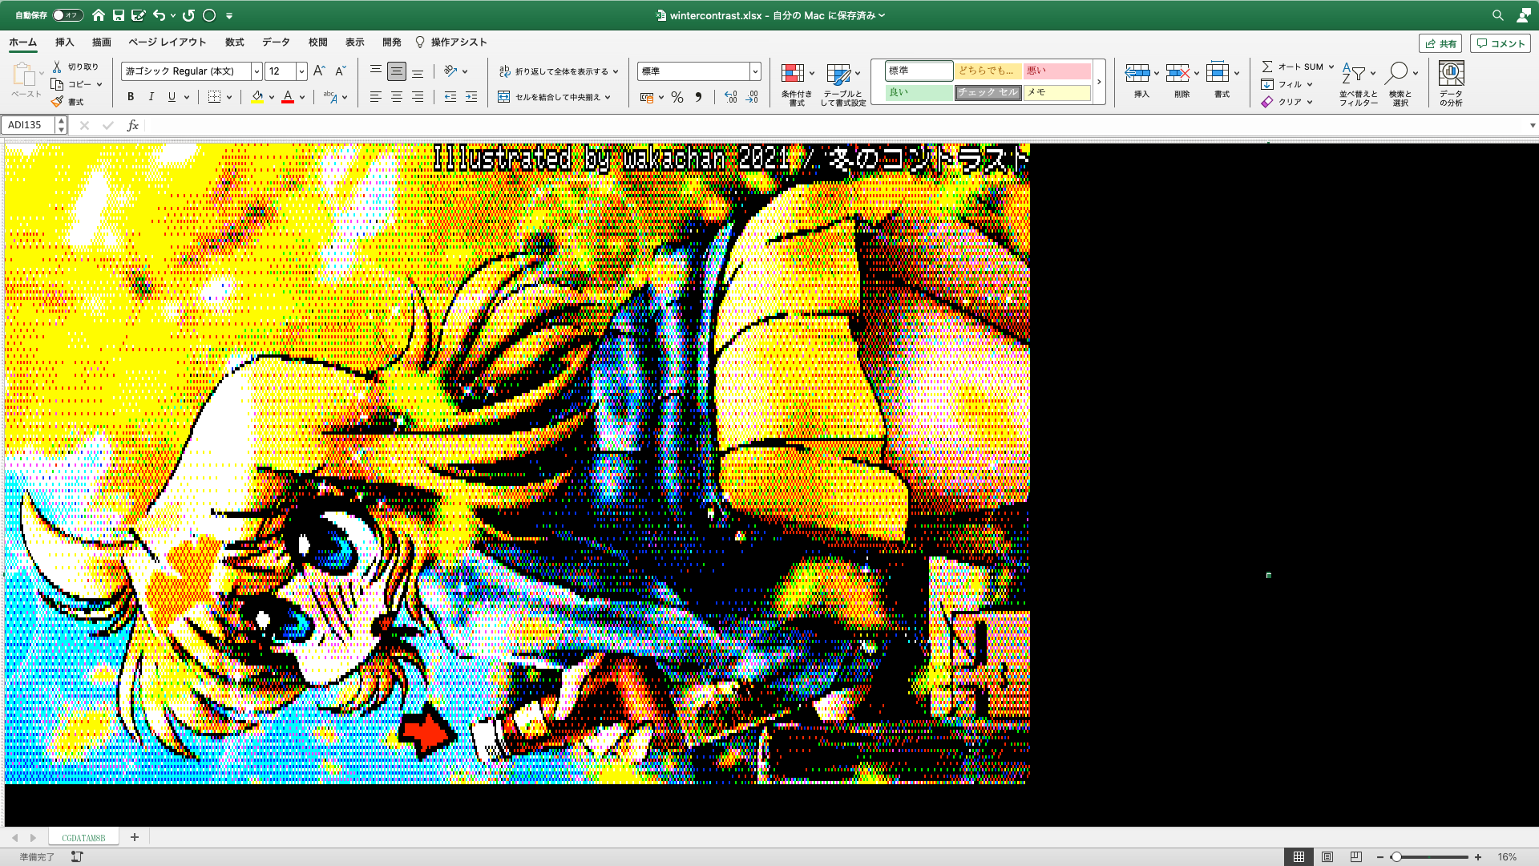Switch to Page Layout view in status bar
The height and width of the screenshot is (866, 1539).
pyautogui.click(x=1327, y=857)
